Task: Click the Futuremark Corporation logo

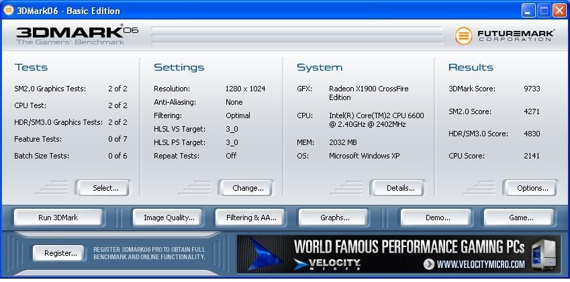Action: coord(505,36)
